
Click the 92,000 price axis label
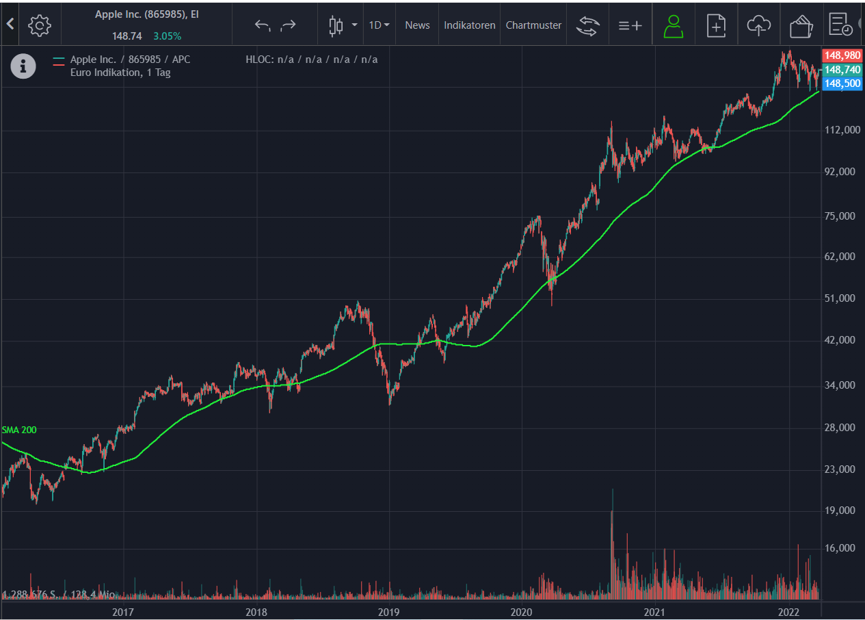point(838,172)
